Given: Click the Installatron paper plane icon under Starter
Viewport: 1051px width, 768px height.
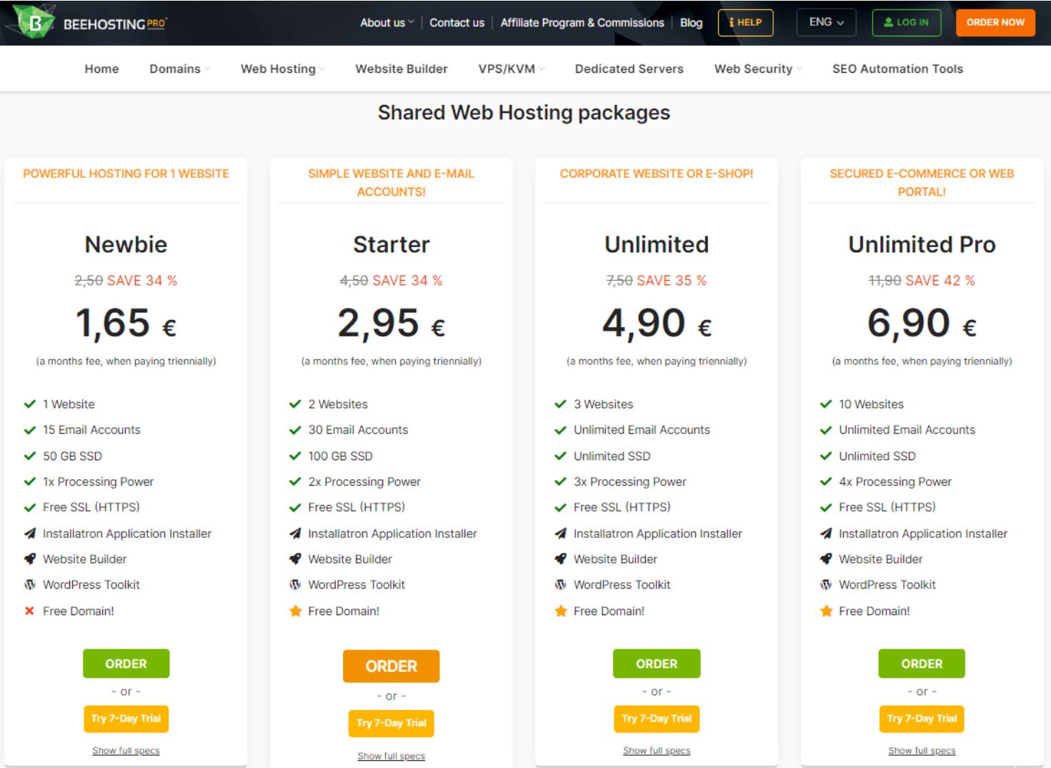Looking at the screenshot, I should point(295,533).
